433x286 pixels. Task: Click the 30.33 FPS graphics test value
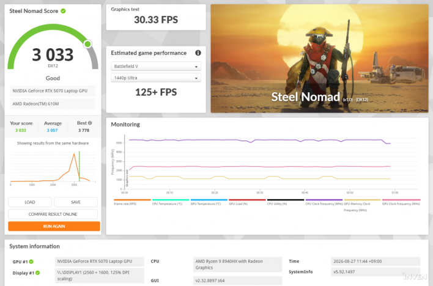click(156, 20)
